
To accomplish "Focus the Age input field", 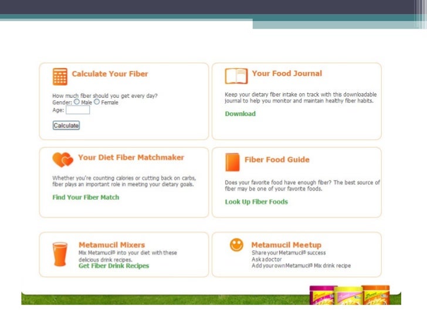I will point(77,110).
